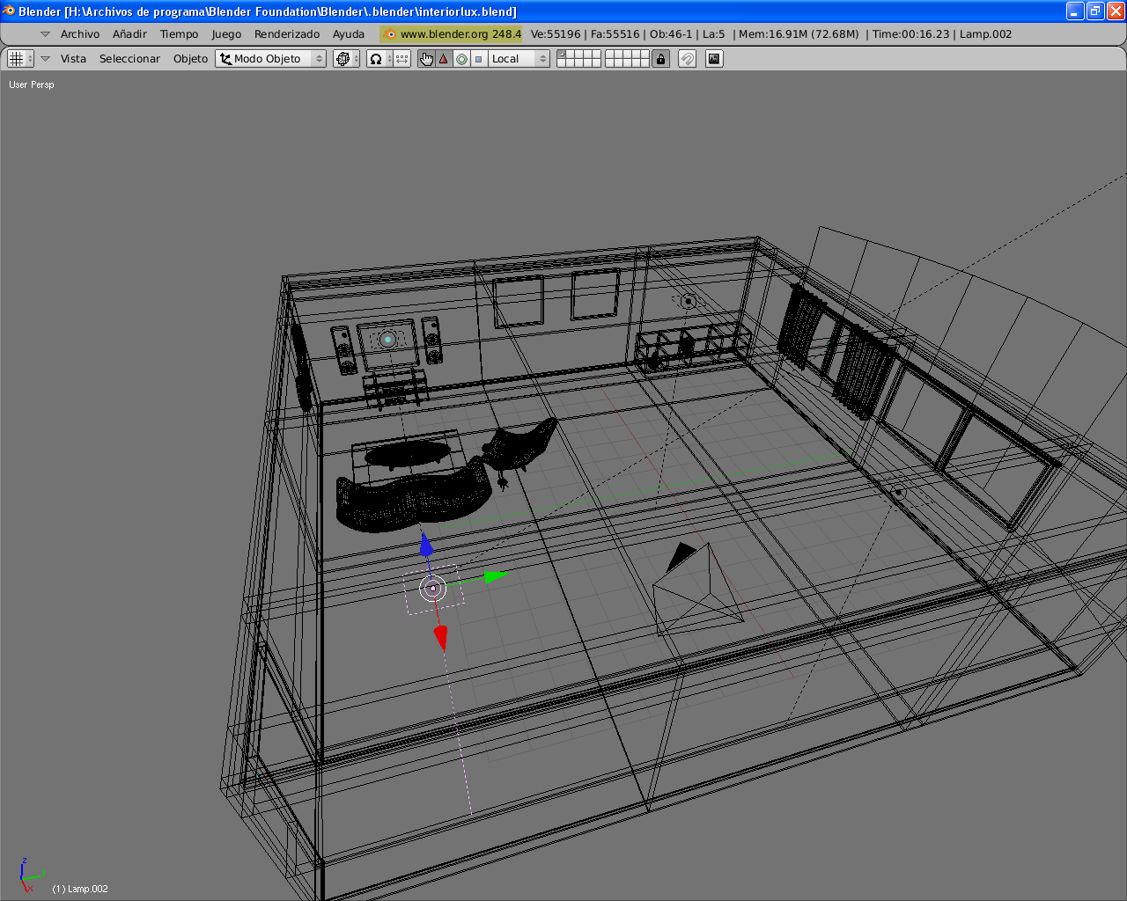1127x901 pixels.
Task: Toggle move object centers only
Action: pyautogui.click(x=401, y=59)
